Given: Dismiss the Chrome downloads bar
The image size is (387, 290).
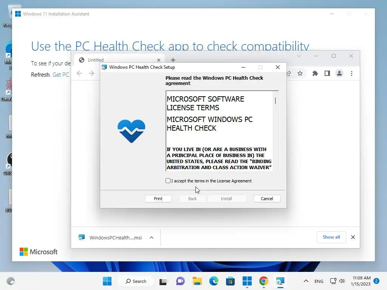Looking at the screenshot, I should 353,237.
